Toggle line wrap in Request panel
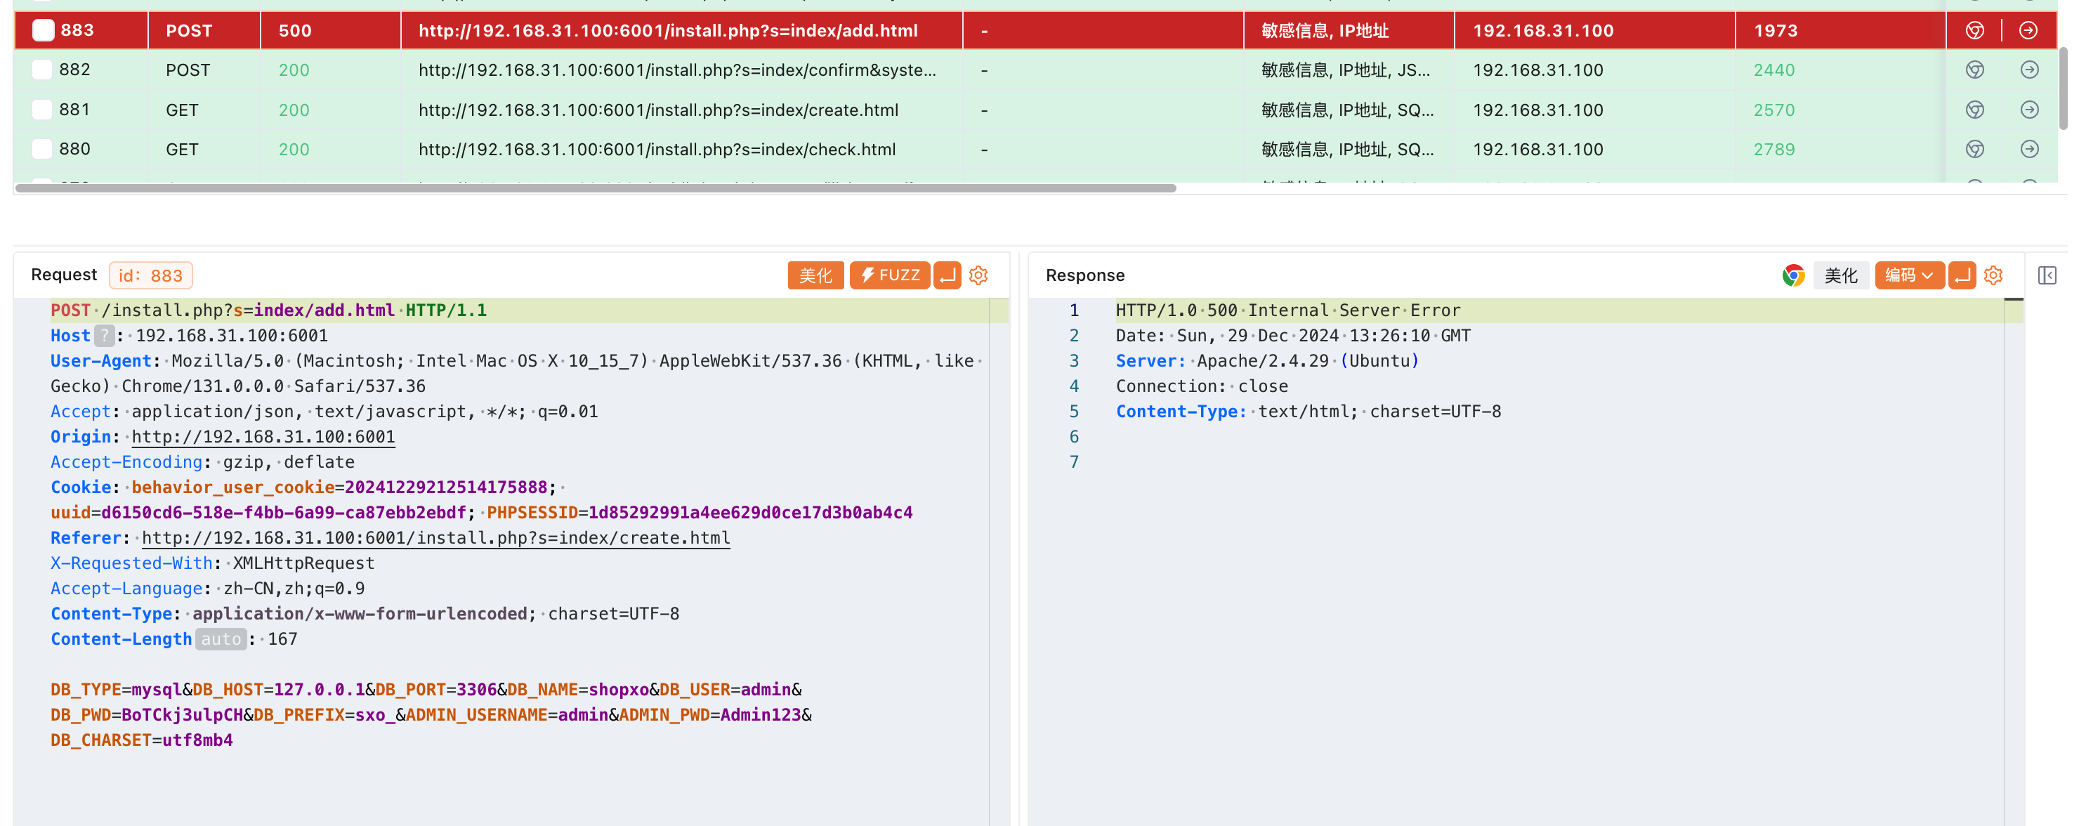This screenshot has width=2079, height=826. pyautogui.click(x=947, y=275)
